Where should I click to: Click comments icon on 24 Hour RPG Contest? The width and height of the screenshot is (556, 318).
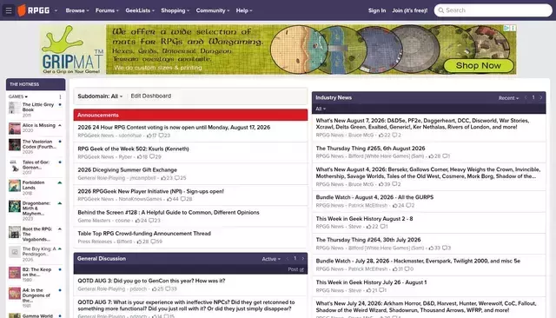161,136
